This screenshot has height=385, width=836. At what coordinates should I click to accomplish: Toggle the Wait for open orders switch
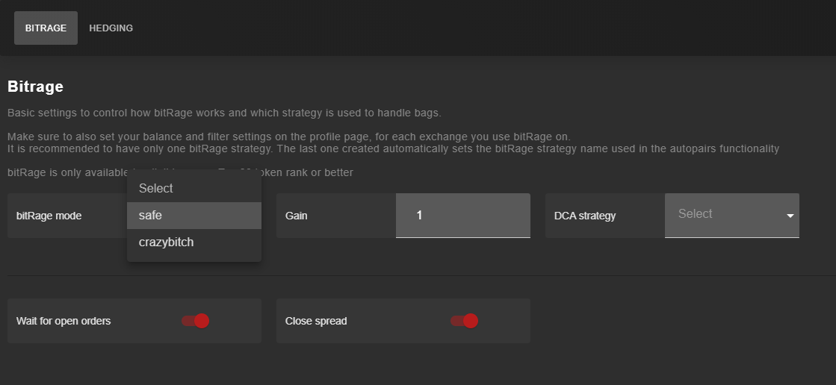(195, 321)
